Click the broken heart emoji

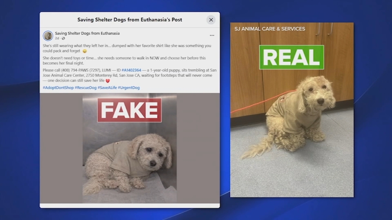(108, 81)
